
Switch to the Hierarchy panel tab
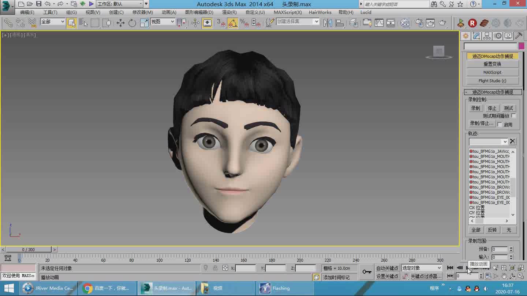pyautogui.click(x=487, y=36)
